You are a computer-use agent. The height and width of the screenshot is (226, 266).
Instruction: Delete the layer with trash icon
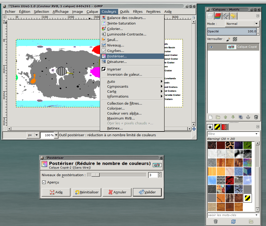click(x=256, y=117)
